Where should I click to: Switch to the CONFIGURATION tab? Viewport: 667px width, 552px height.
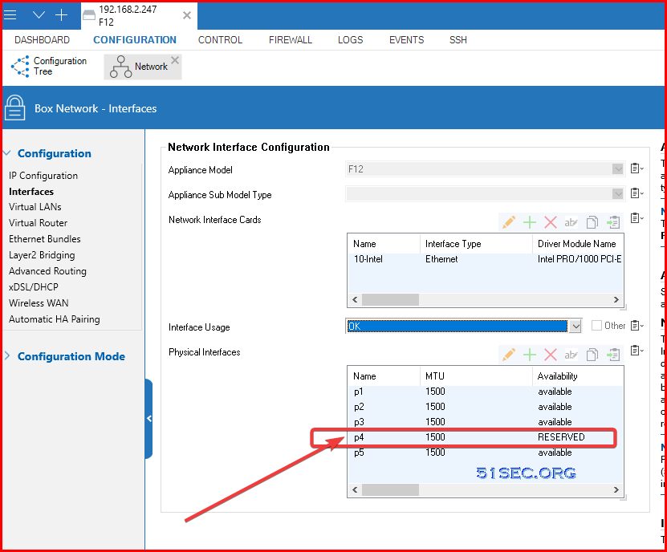[135, 40]
